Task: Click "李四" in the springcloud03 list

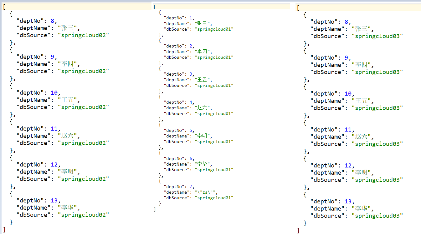Action: pos(361,65)
